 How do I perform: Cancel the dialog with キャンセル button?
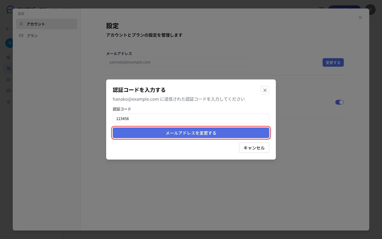(x=254, y=148)
